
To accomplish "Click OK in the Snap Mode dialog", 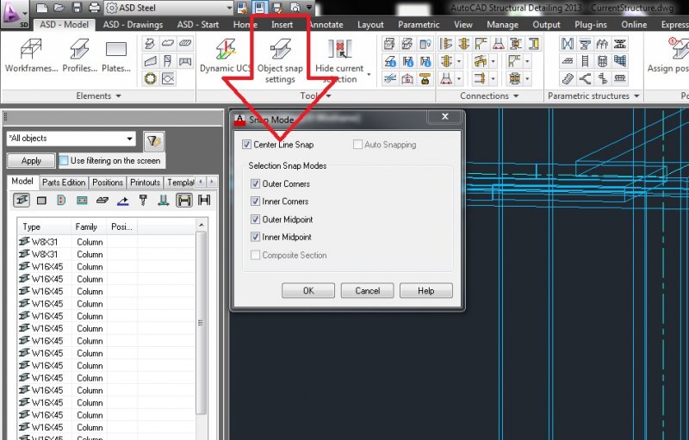I will point(308,291).
